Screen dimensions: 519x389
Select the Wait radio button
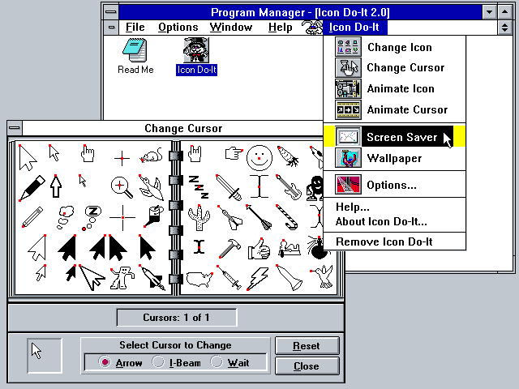(230, 362)
